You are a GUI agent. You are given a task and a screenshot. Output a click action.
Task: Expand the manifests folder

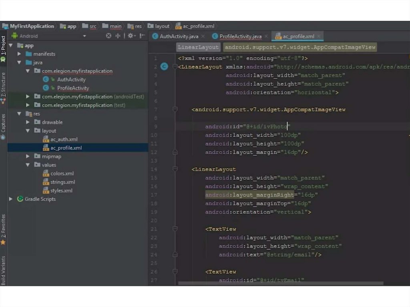[x=19, y=54]
